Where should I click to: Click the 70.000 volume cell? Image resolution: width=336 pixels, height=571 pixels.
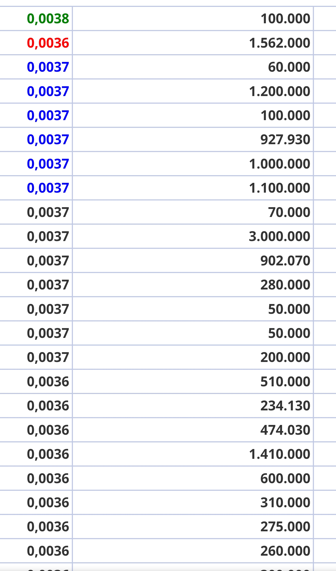pos(193,212)
